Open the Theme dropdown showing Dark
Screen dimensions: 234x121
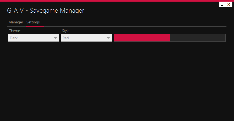pos(34,38)
